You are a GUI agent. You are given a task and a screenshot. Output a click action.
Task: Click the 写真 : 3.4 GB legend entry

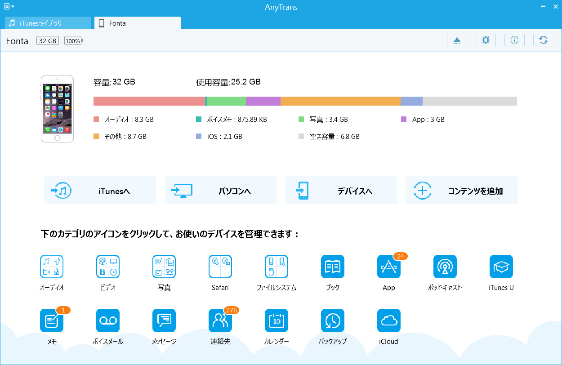click(x=323, y=120)
